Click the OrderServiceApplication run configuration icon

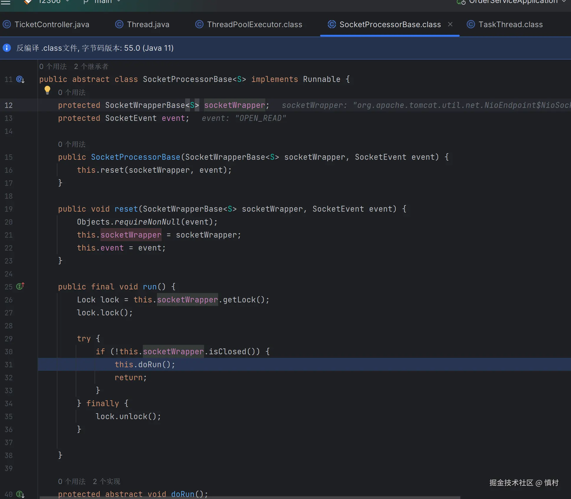click(461, 2)
